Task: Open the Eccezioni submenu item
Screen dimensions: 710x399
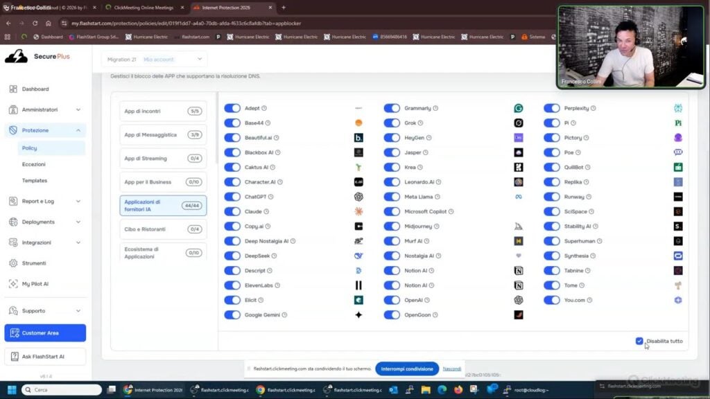Action: (x=34, y=164)
